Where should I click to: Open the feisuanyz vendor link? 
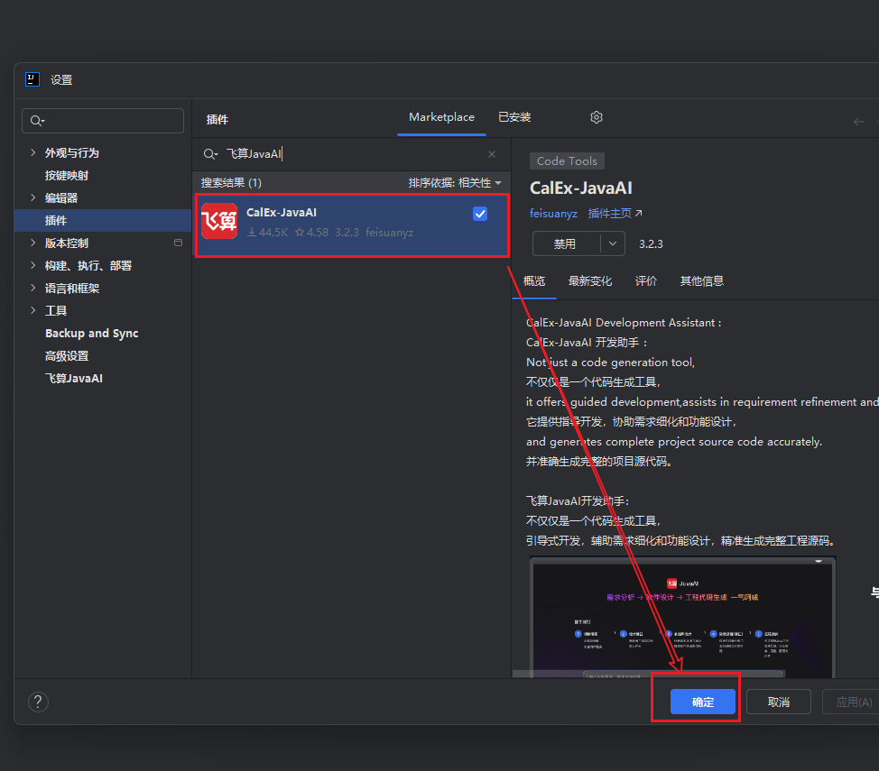click(553, 214)
